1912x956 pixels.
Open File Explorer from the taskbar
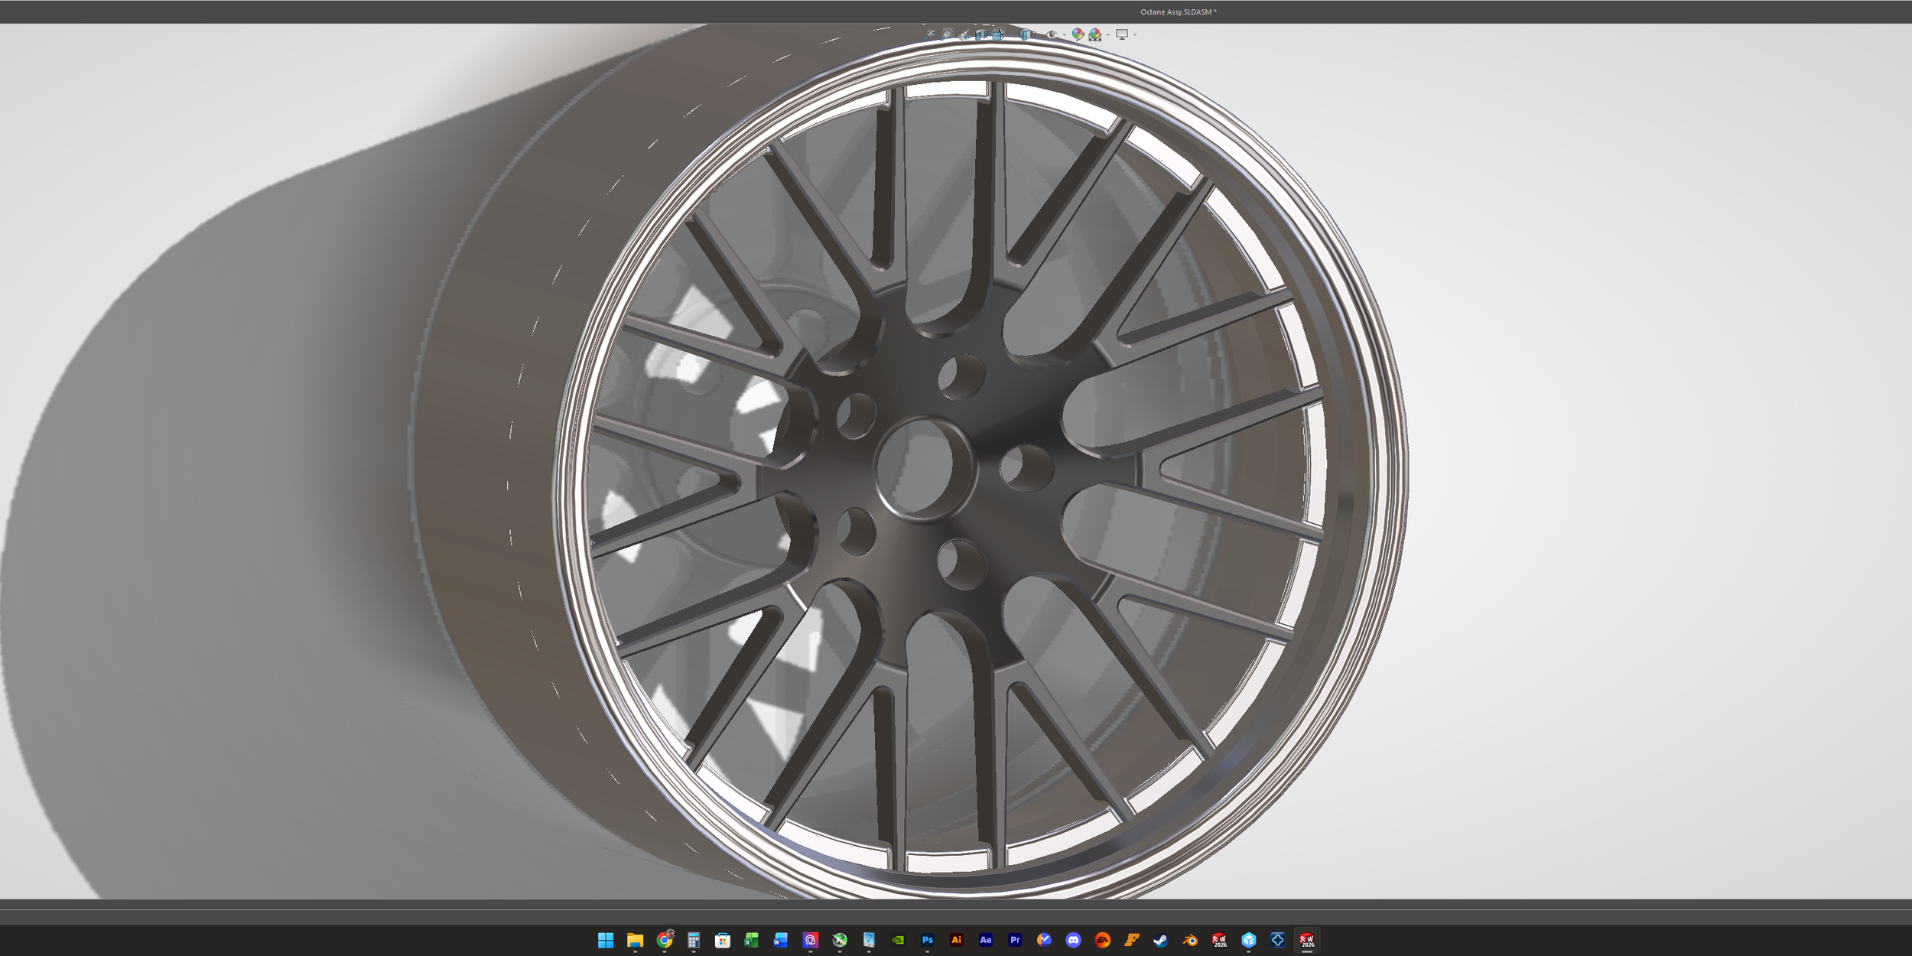click(635, 940)
